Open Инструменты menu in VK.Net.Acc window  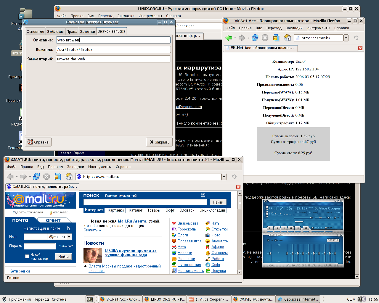[x=318, y=28]
